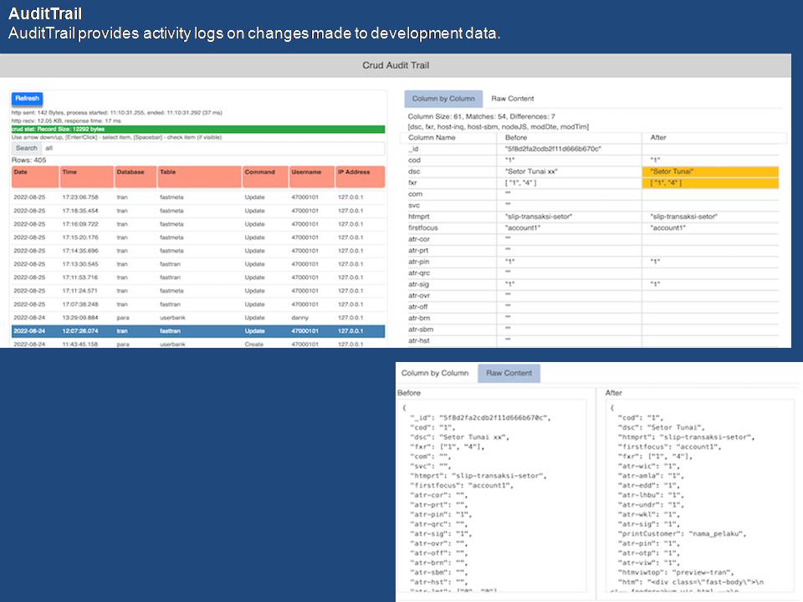Viewport: 803px width, 602px height.
Task: Click the Database column header
Action: click(135, 176)
